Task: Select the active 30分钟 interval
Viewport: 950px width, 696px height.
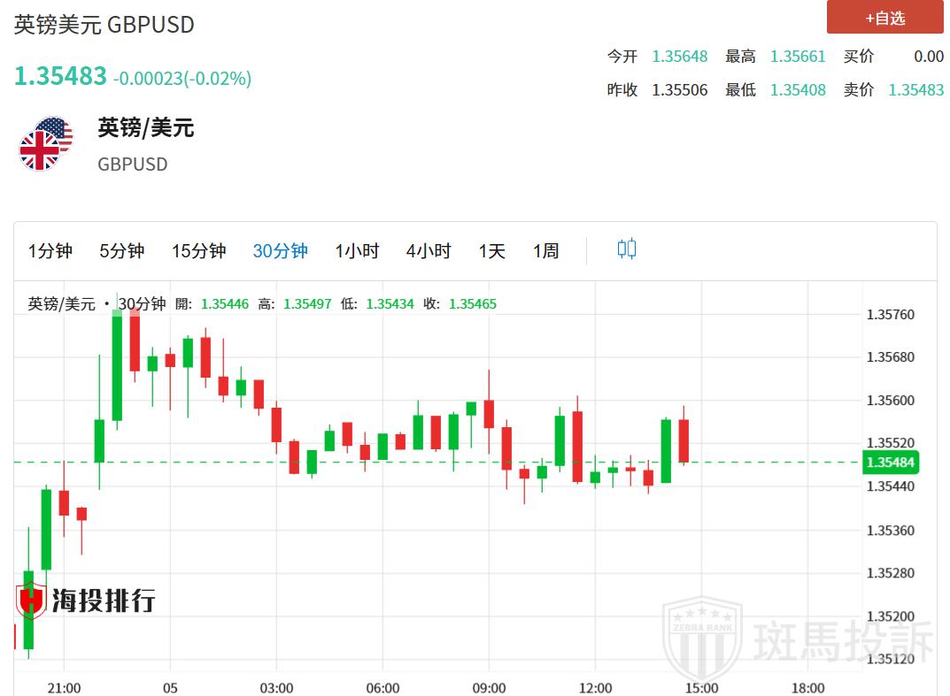Action: [280, 251]
